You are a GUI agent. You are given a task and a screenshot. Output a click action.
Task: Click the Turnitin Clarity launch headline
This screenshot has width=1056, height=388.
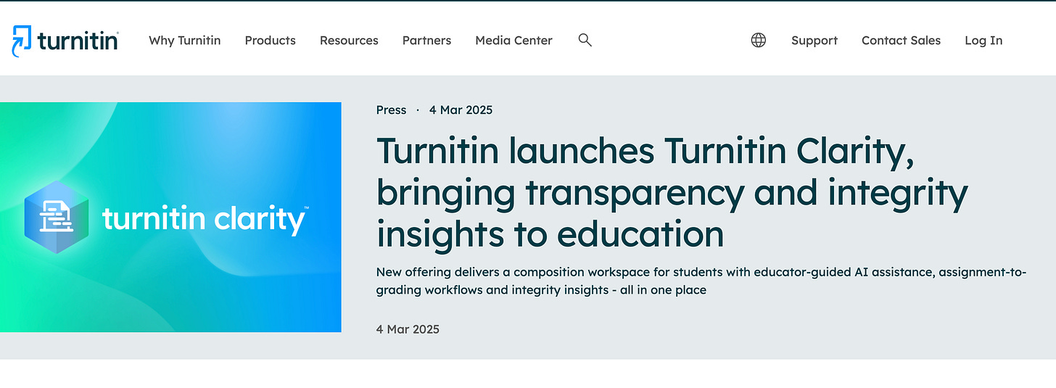coord(672,192)
